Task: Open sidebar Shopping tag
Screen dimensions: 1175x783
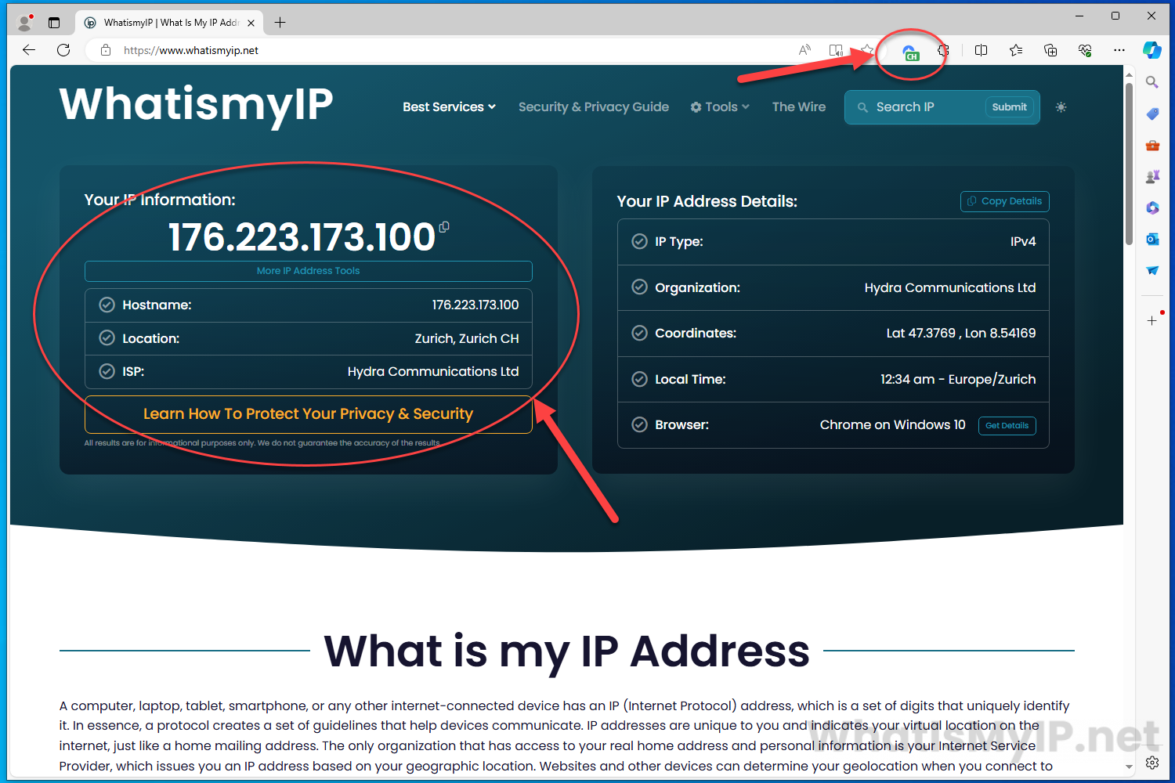Action: pos(1152,114)
